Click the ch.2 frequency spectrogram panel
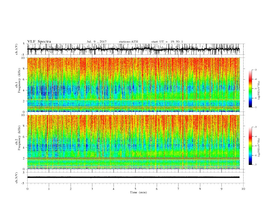The height and width of the screenshot is (212, 274). click(133, 142)
